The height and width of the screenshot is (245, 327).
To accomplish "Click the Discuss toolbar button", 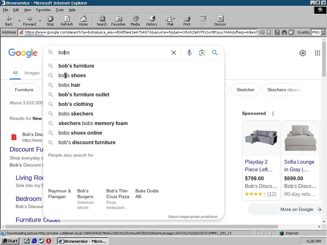I will [220, 21].
